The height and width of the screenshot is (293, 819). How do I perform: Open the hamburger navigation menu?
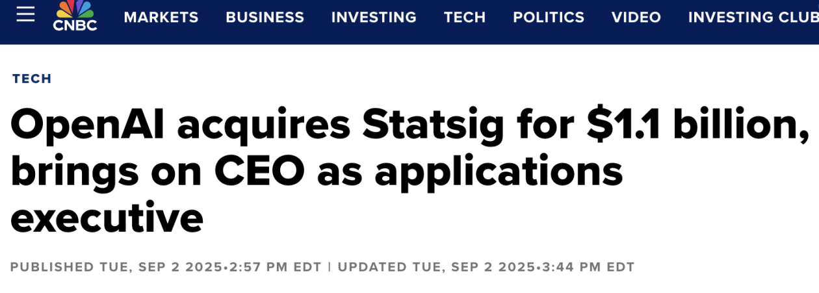coord(26,15)
